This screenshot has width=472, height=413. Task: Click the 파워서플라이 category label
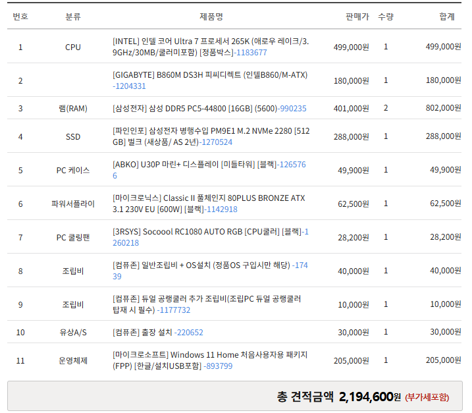click(x=73, y=204)
